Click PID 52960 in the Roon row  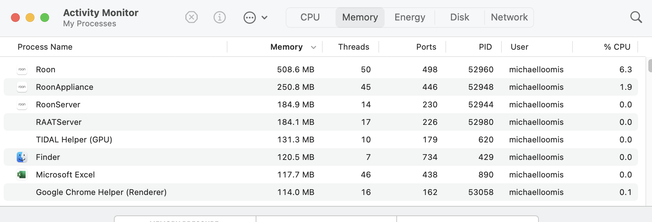tap(481, 69)
